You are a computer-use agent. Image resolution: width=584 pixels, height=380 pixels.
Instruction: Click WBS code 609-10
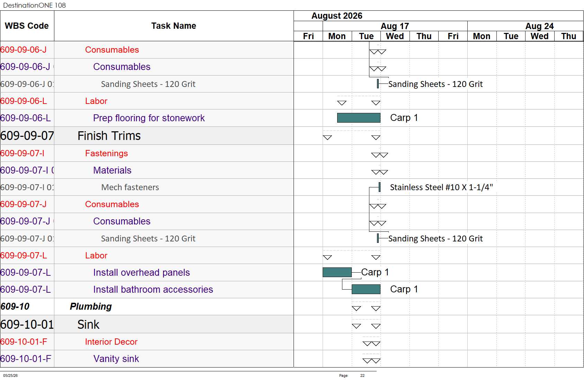[15, 307]
